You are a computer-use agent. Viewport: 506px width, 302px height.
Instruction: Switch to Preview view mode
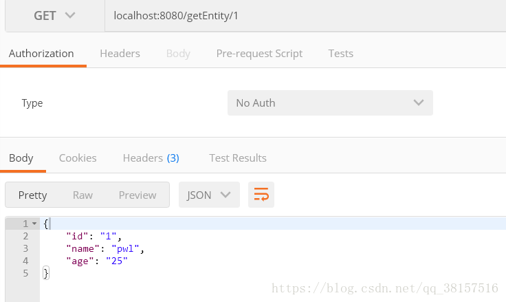[x=137, y=195]
